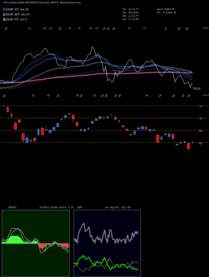This screenshot has height=277, width=209.
Task: Click the 'ADX' panel heading
Action: (x=79, y=207)
